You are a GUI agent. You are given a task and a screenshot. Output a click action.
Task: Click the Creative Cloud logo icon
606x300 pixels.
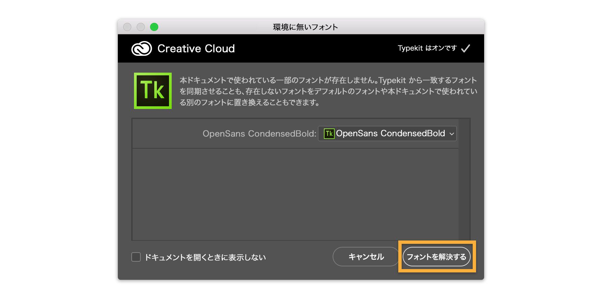142,49
